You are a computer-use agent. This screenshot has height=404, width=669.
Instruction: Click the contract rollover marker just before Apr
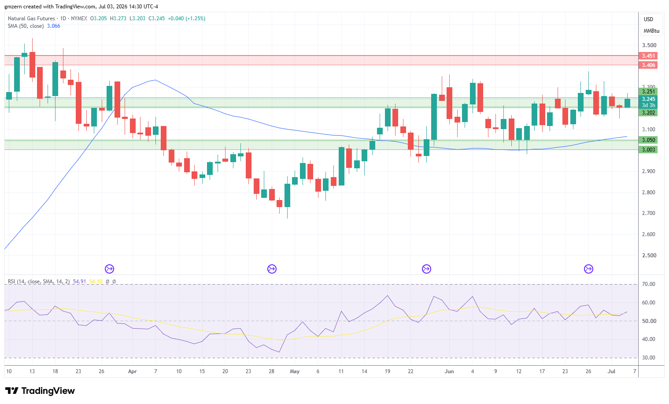coord(109,269)
